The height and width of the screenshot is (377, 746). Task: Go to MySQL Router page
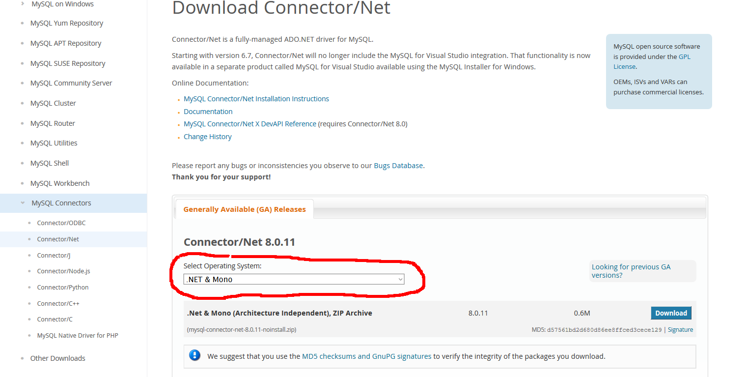(x=53, y=123)
